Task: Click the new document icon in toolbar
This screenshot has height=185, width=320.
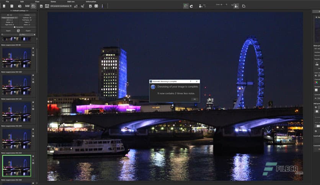Action: pyautogui.click(x=3, y=6)
